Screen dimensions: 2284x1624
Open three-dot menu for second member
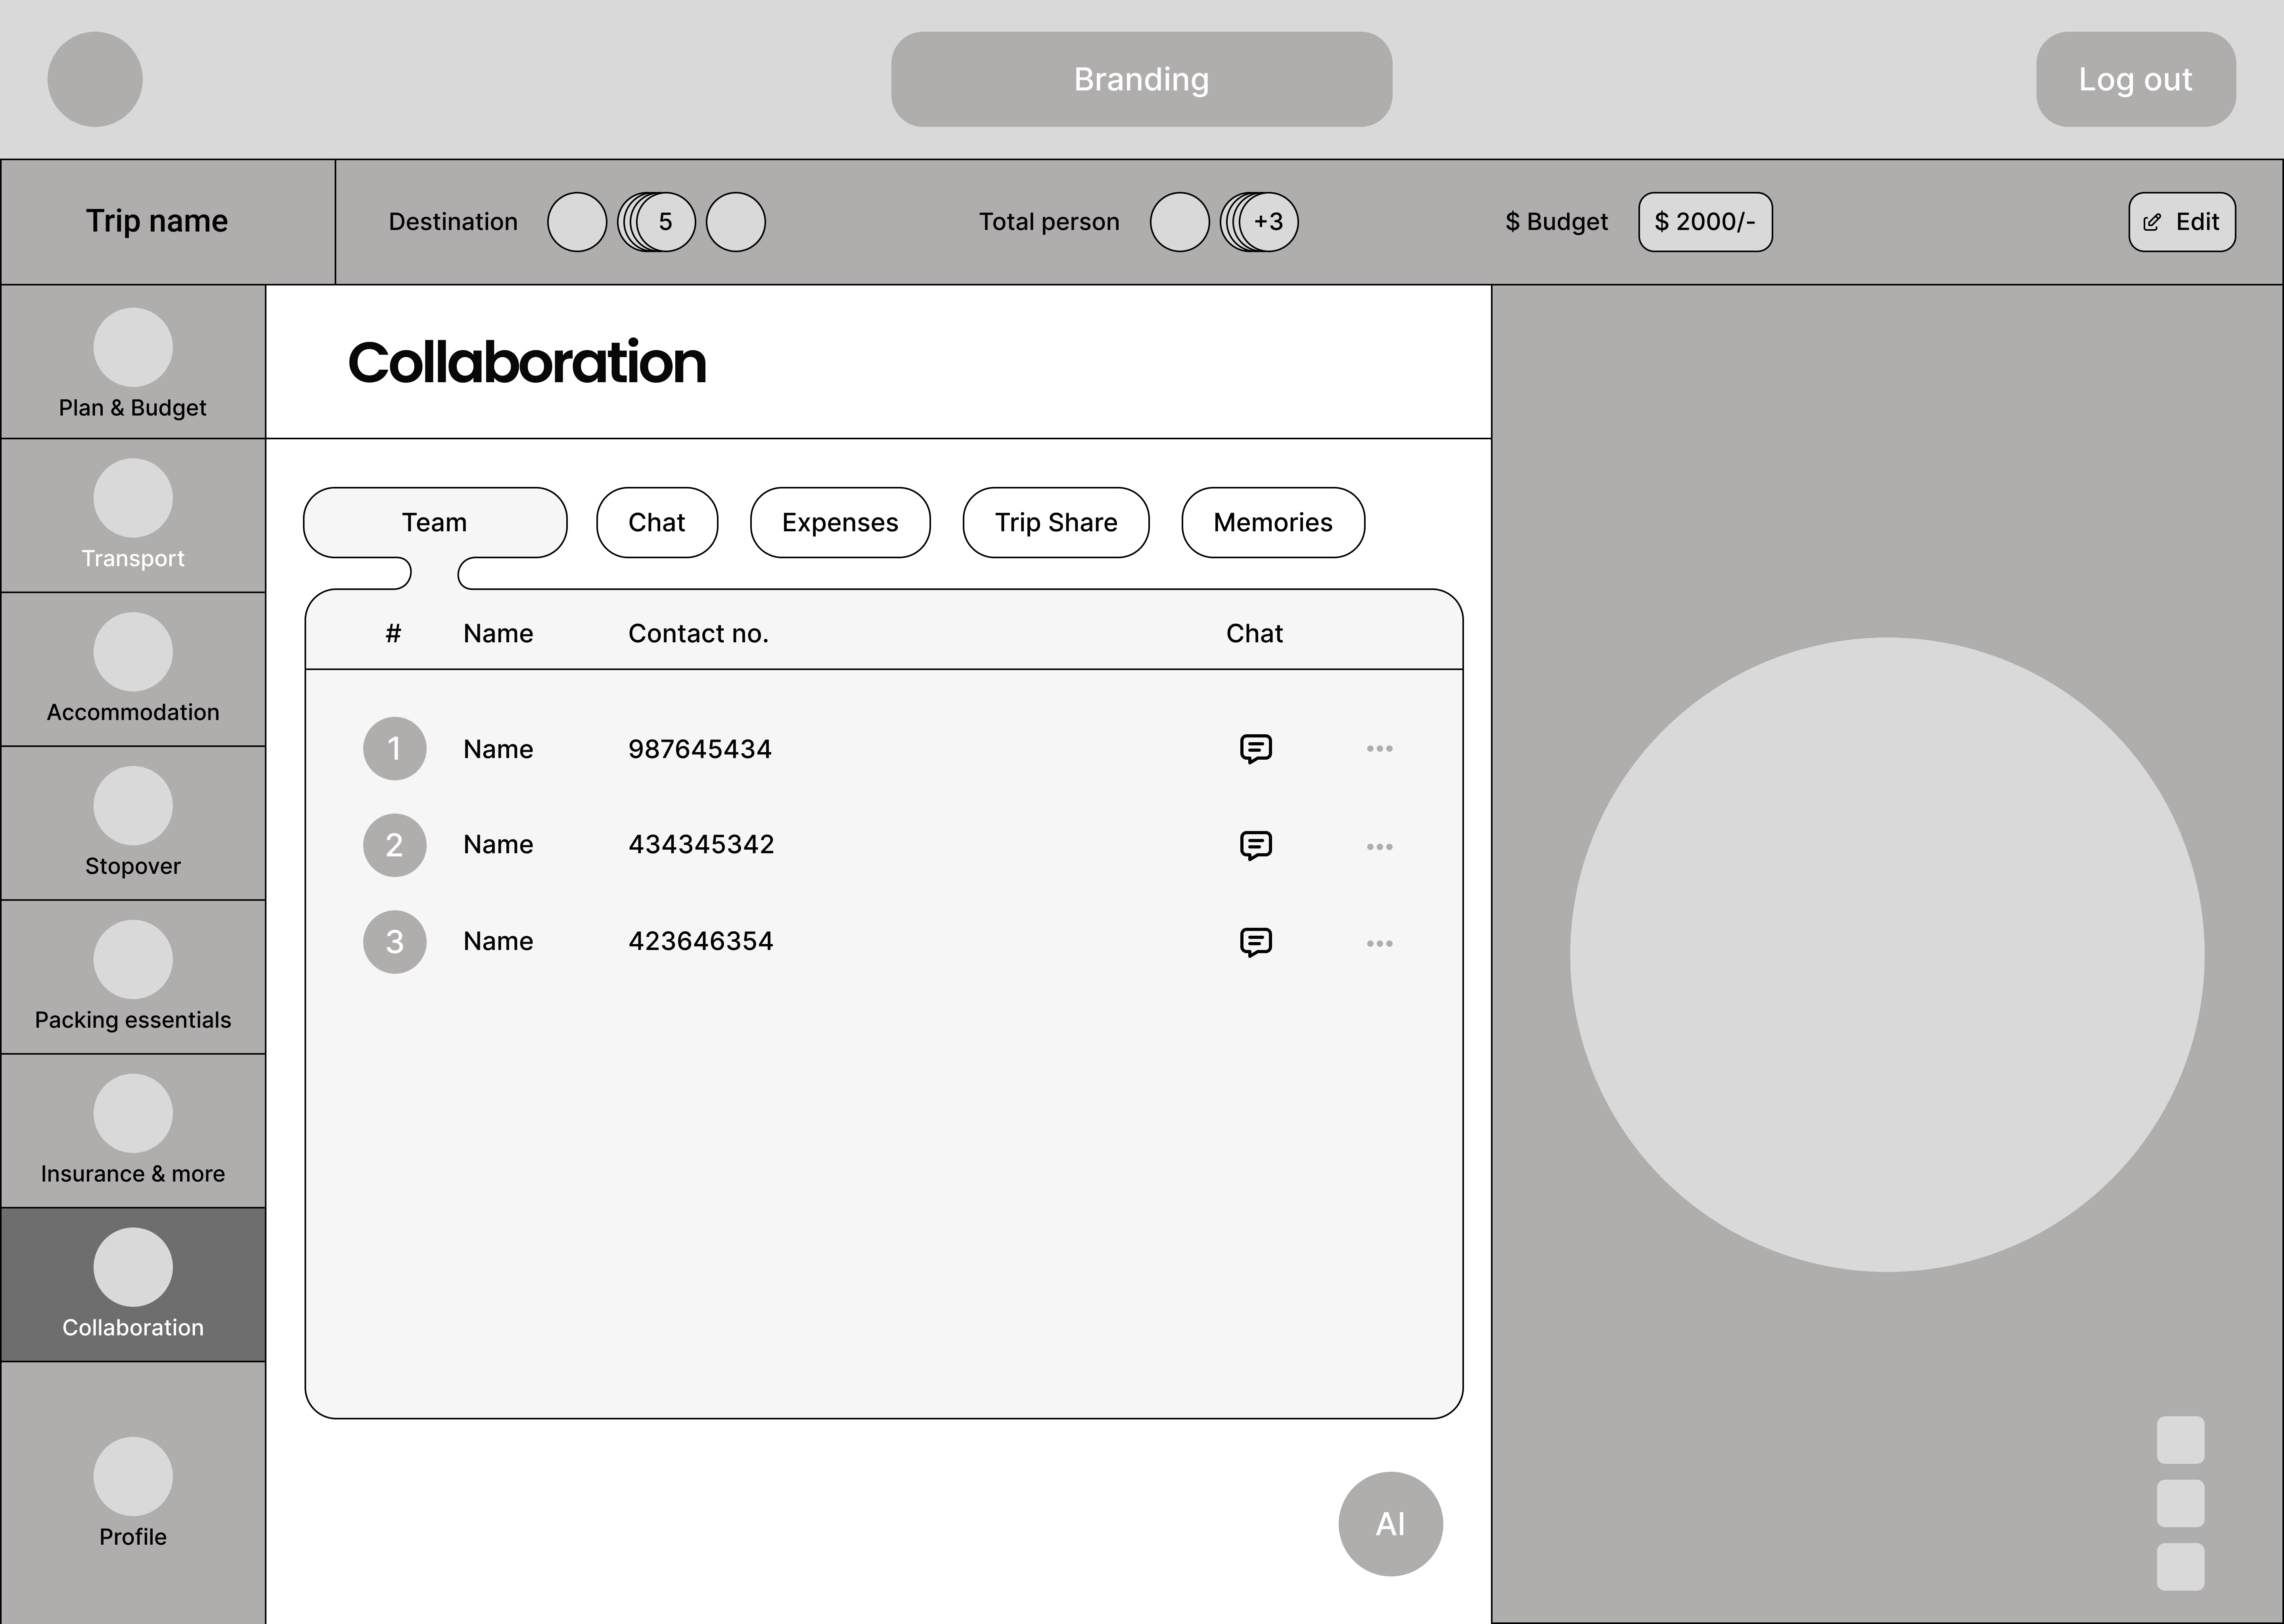point(1379,847)
